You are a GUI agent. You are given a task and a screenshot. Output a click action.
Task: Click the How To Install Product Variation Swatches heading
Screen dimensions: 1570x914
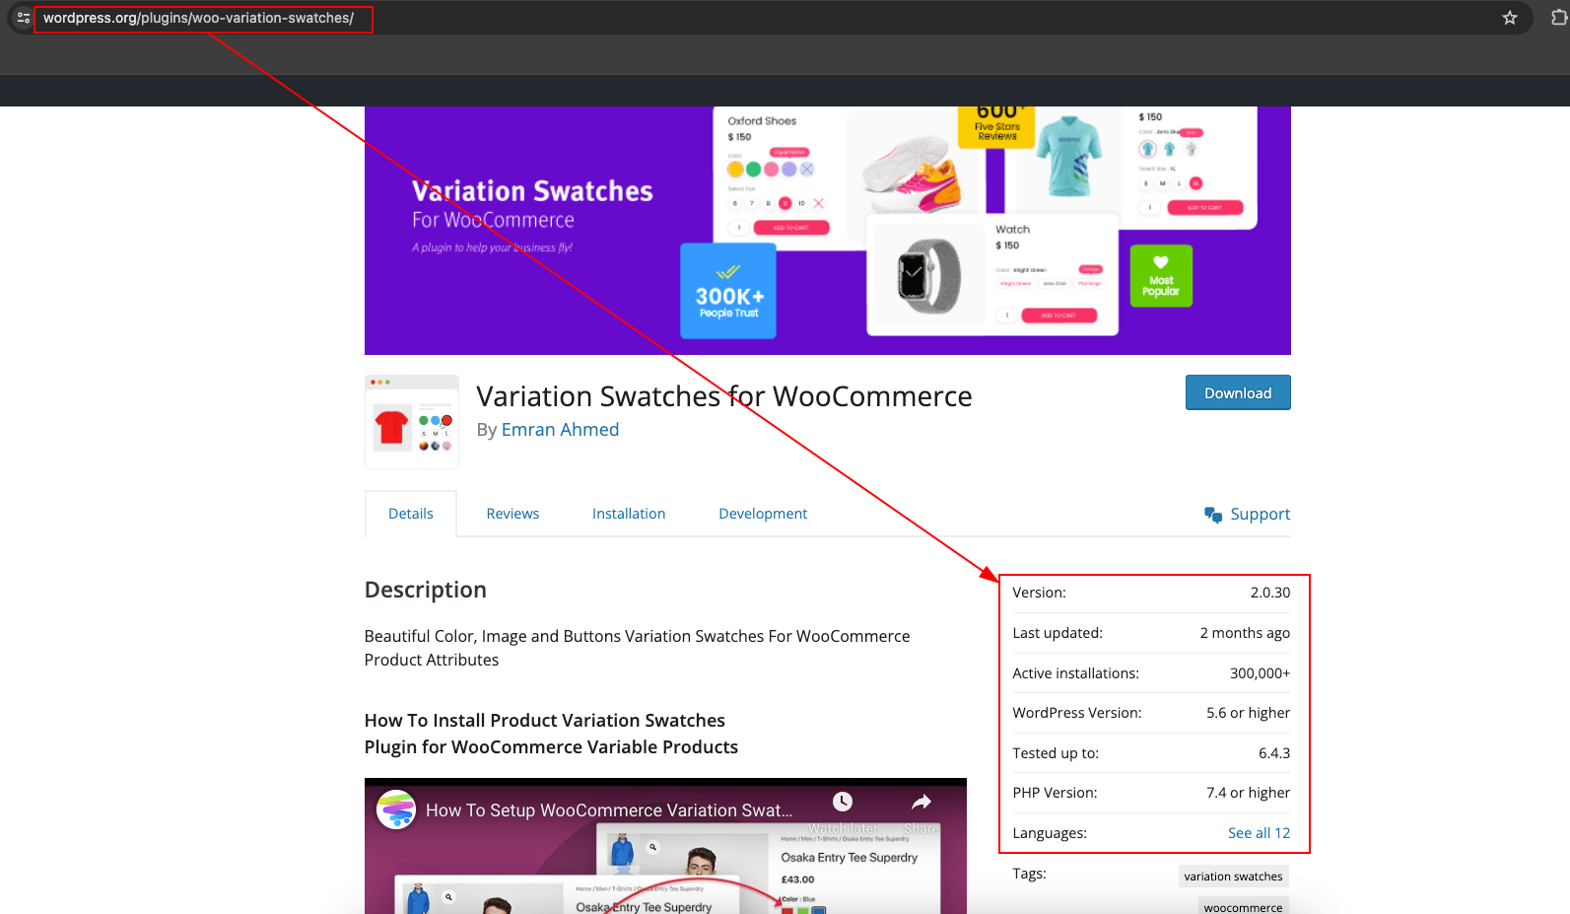pos(551,734)
